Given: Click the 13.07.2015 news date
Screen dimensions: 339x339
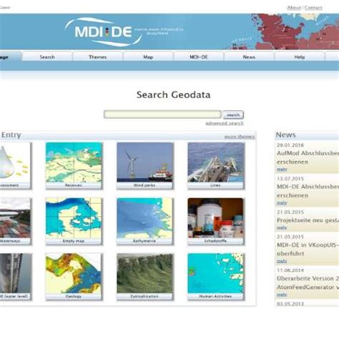Looking at the screenshot, I should point(290,179).
